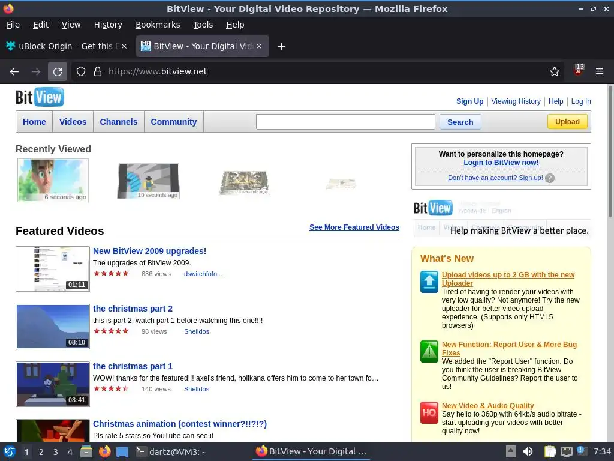This screenshot has width=614, height=461.
Task: Open the uBlock Origin extension icon
Action: click(x=579, y=71)
